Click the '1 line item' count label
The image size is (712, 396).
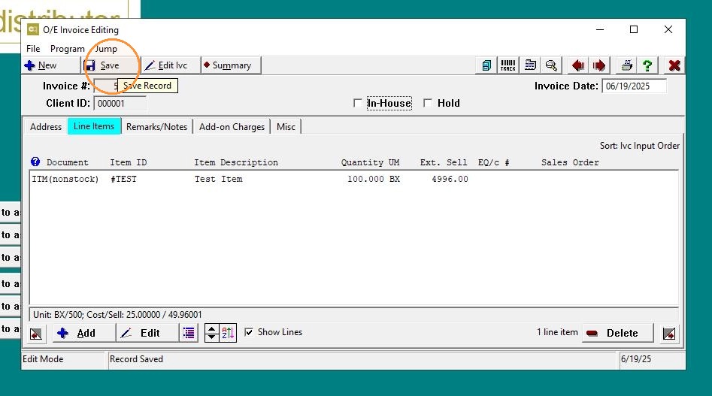pyautogui.click(x=557, y=332)
